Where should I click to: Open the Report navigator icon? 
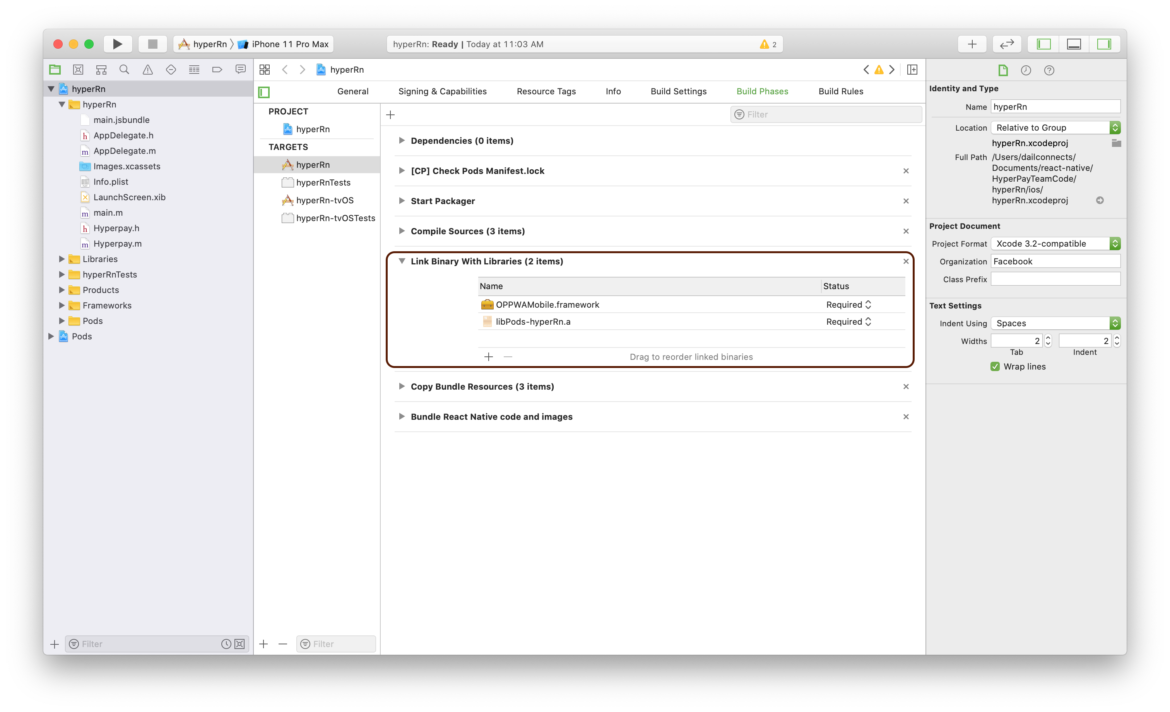tap(241, 70)
